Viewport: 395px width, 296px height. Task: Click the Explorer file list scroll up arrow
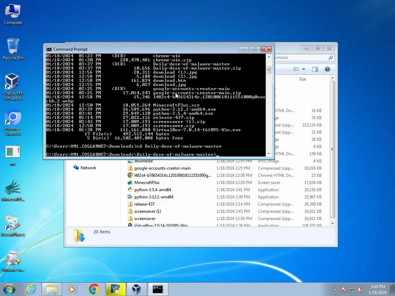coord(333,78)
